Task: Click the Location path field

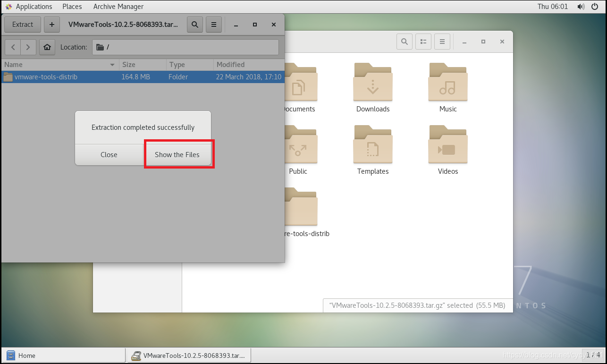Action: (185, 47)
